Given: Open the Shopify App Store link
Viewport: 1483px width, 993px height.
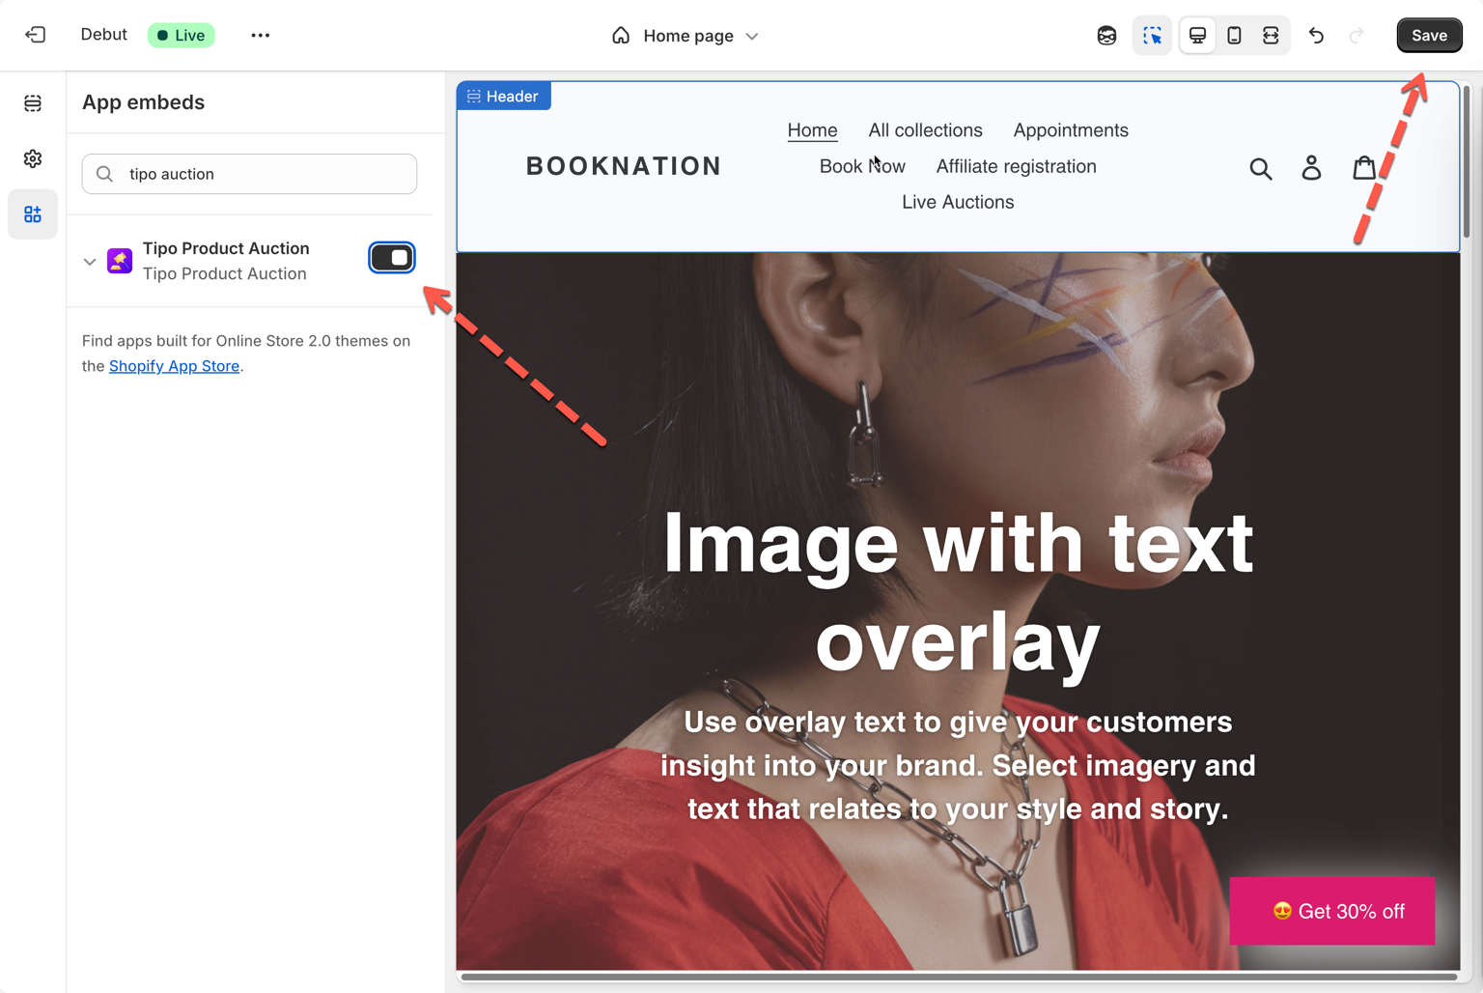Looking at the screenshot, I should (174, 366).
